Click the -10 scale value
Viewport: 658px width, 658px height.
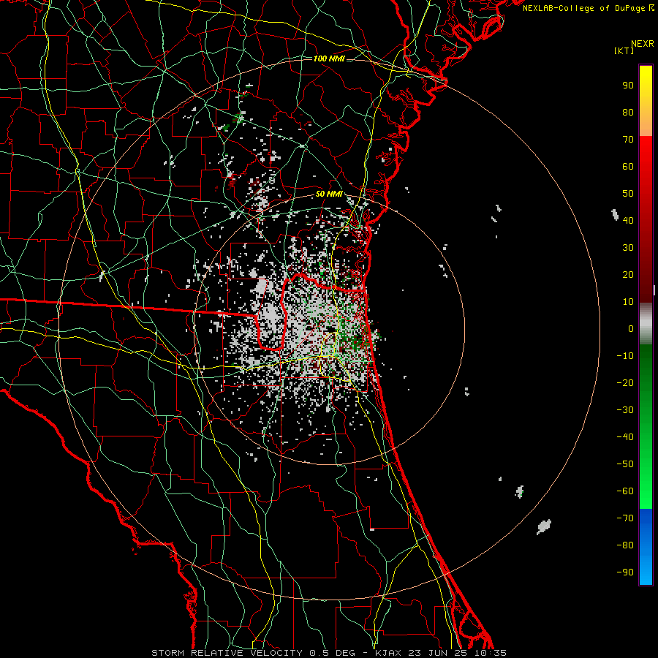[x=625, y=356]
